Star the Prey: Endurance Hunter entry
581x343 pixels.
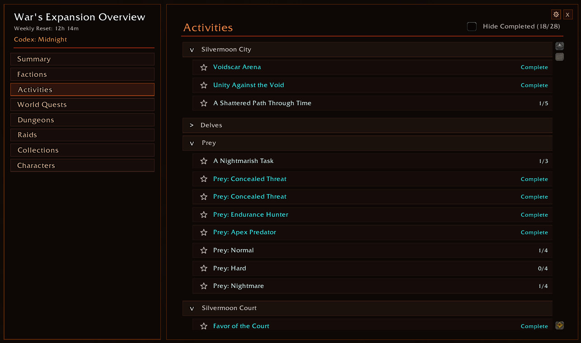point(204,215)
